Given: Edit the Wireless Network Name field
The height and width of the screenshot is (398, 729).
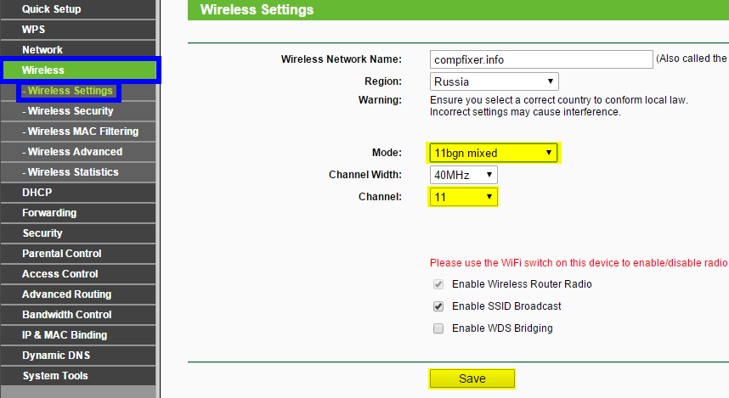Looking at the screenshot, I should (x=540, y=60).
